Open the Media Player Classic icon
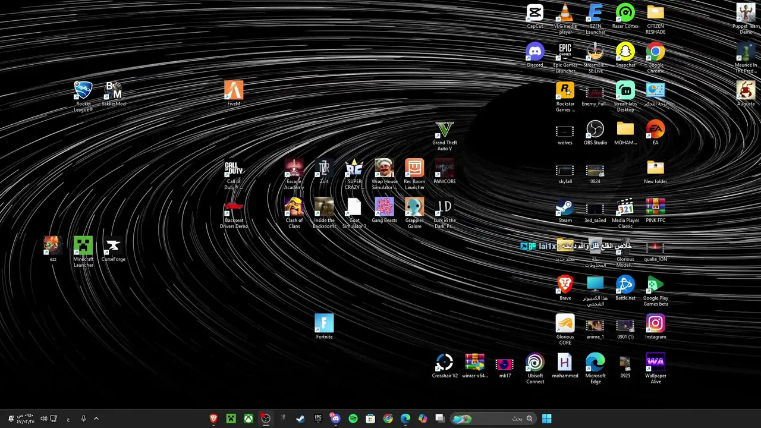This screenshot has height=428, width=761. point(625,213)
